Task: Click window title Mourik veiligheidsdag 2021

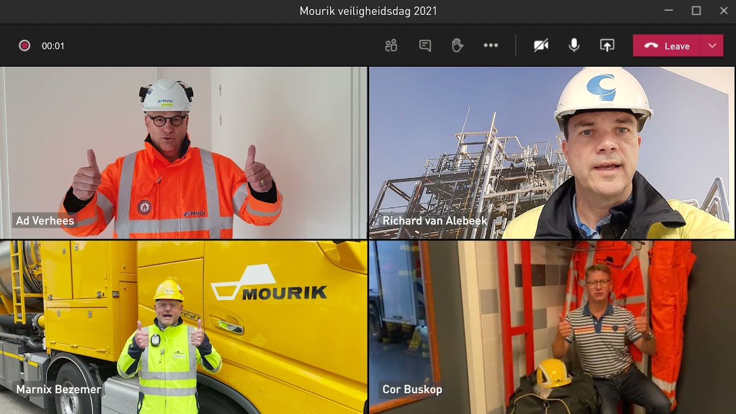Action: click(x=368, y=11)
